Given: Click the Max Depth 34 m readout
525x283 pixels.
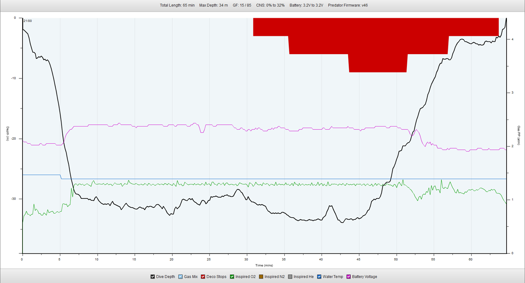Looking at the screenshot, I should click(213, 5).
